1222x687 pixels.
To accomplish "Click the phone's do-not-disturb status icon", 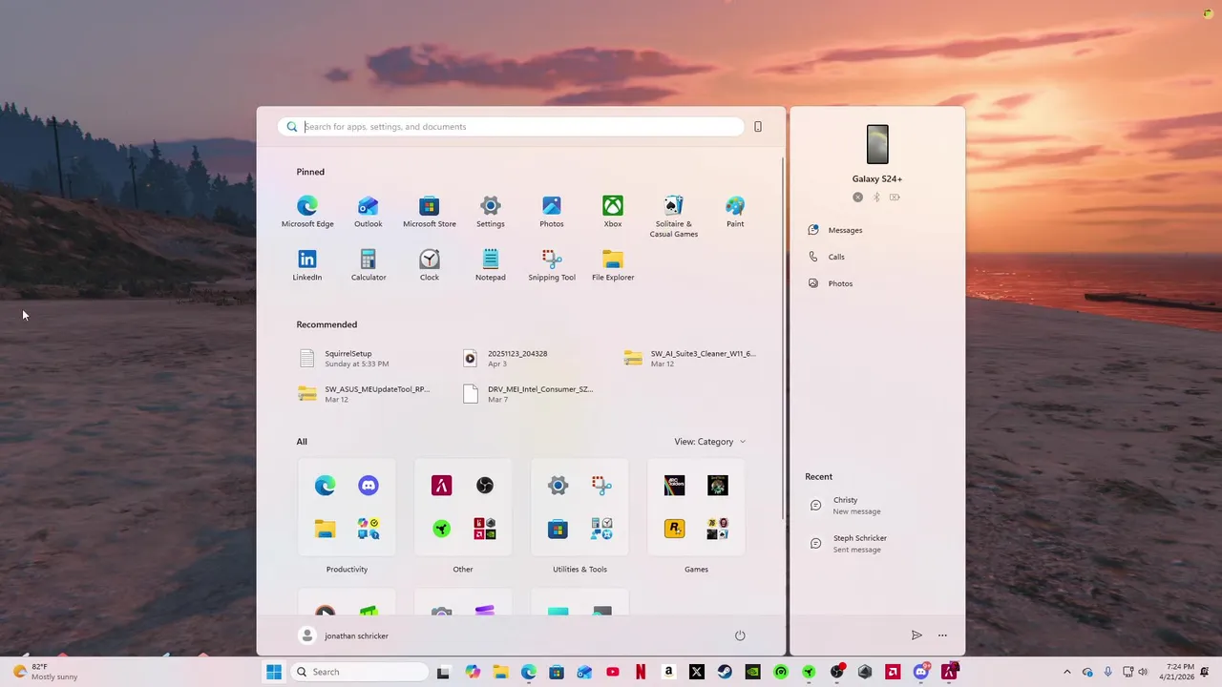I will pyautogui.click(x=857, y=198).
